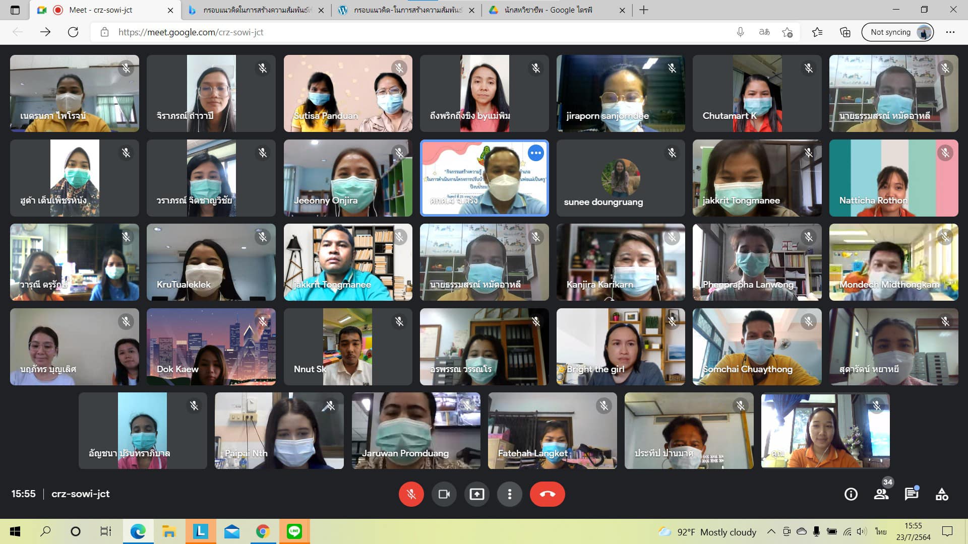Close the Google Drive tab
Image resolution: width=968 pixels, height=544 pixels.
[622, 10]
